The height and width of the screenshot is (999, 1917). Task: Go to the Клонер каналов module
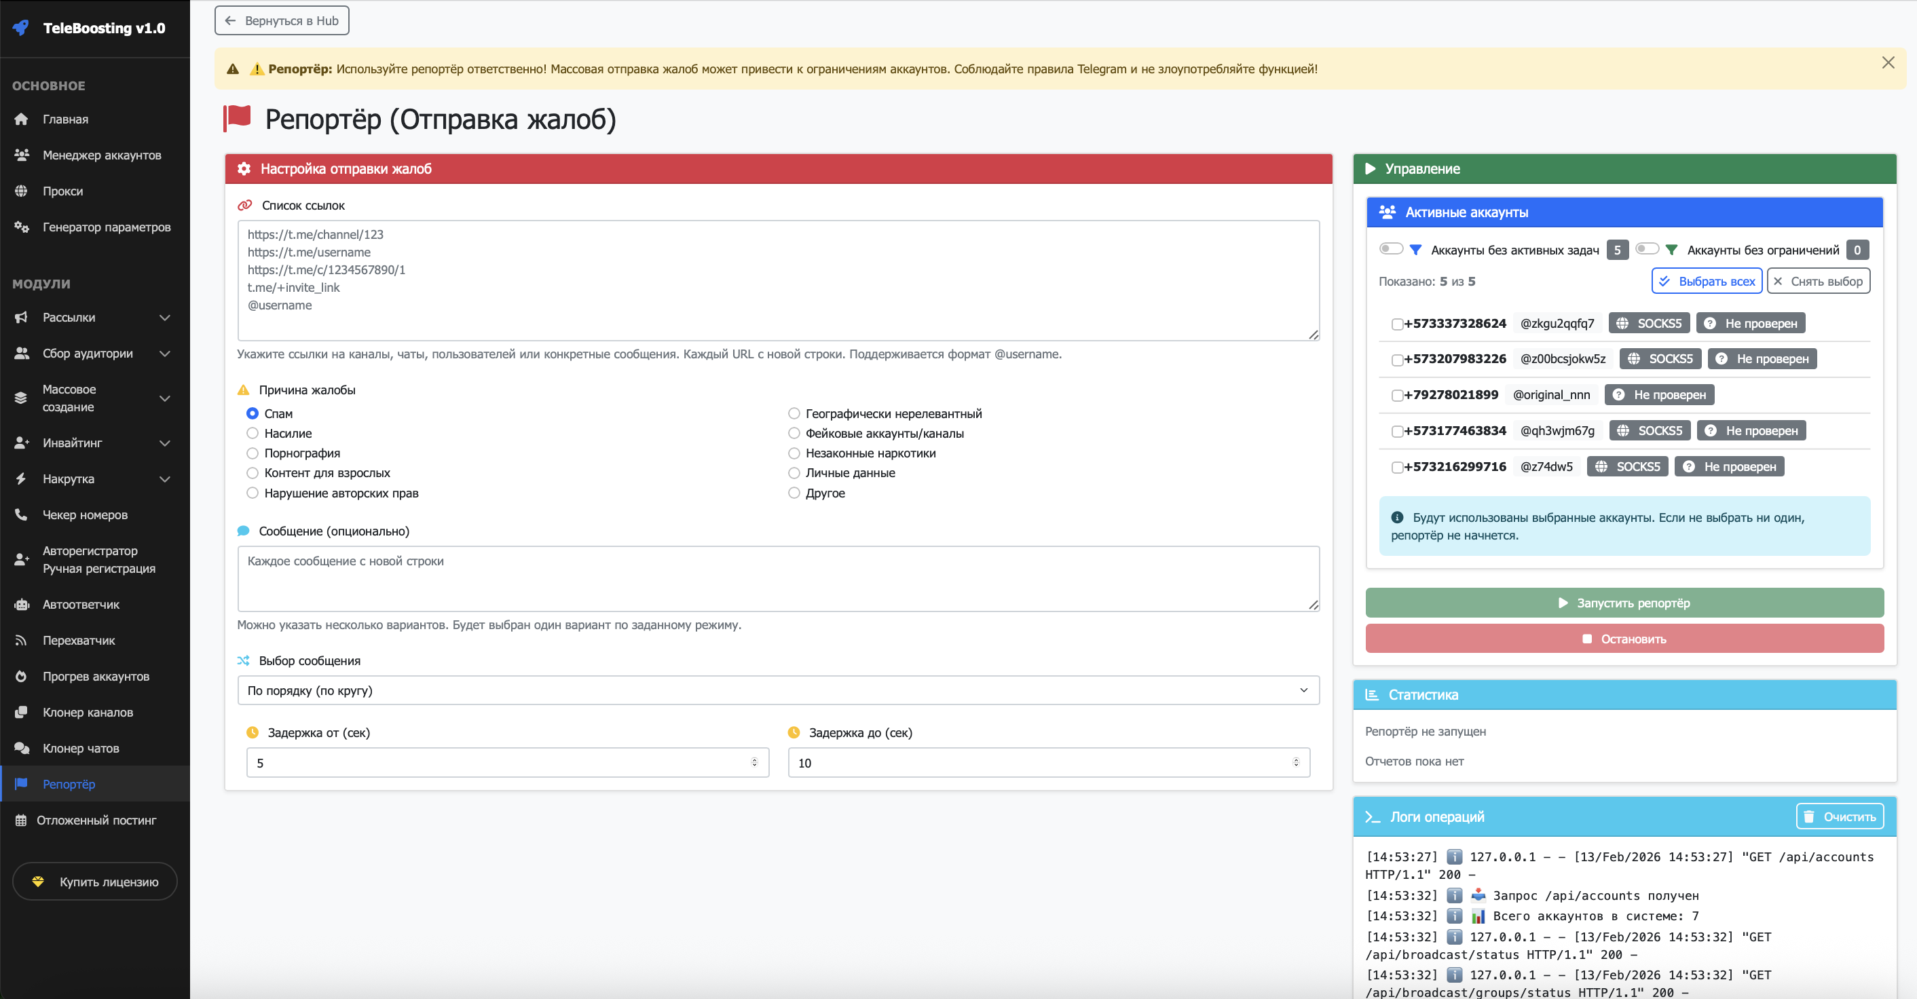pyautogui.click(x=88, y=712)
